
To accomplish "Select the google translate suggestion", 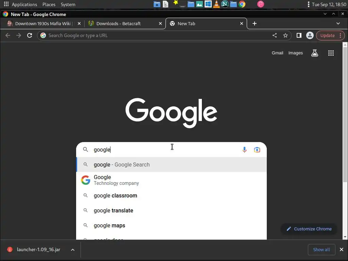I will point(171,211).
